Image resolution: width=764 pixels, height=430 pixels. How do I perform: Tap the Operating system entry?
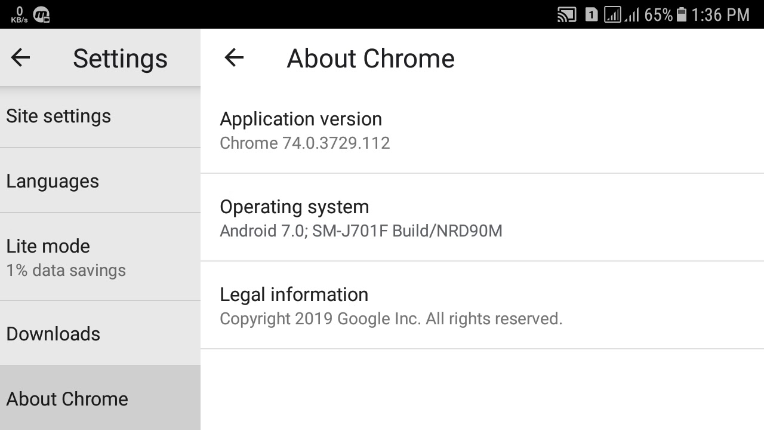(482, 217)
